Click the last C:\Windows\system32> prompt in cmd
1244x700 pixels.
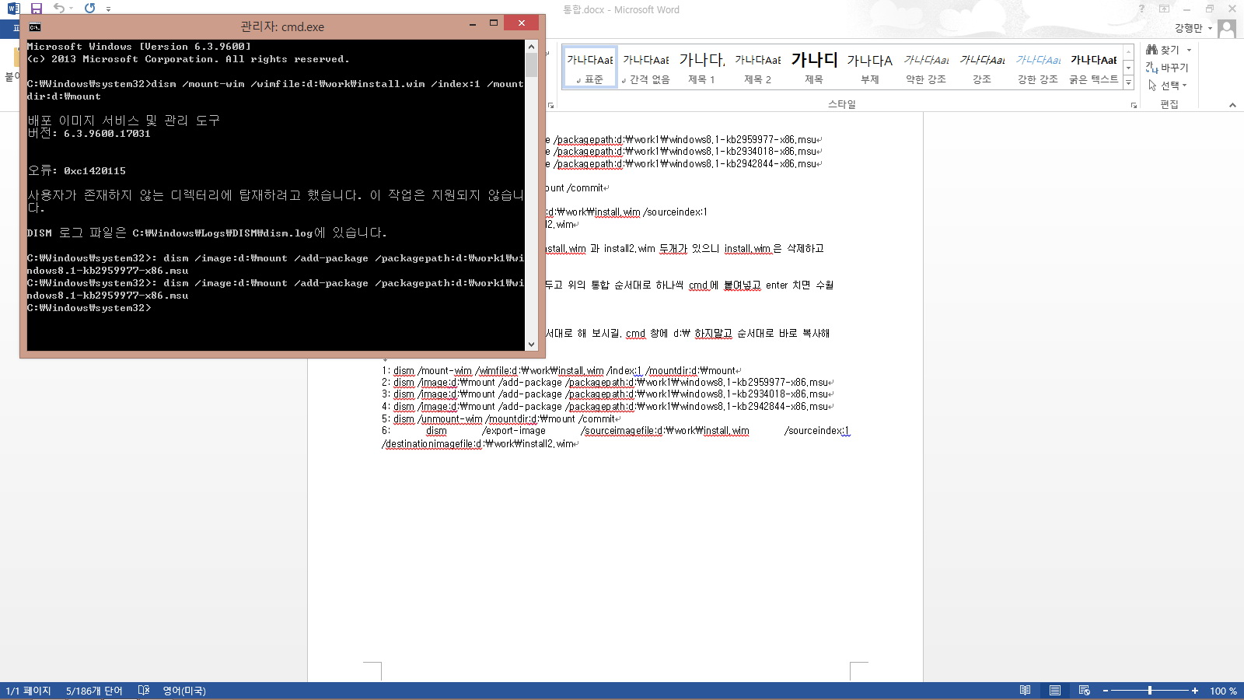(x=89, y=308)
